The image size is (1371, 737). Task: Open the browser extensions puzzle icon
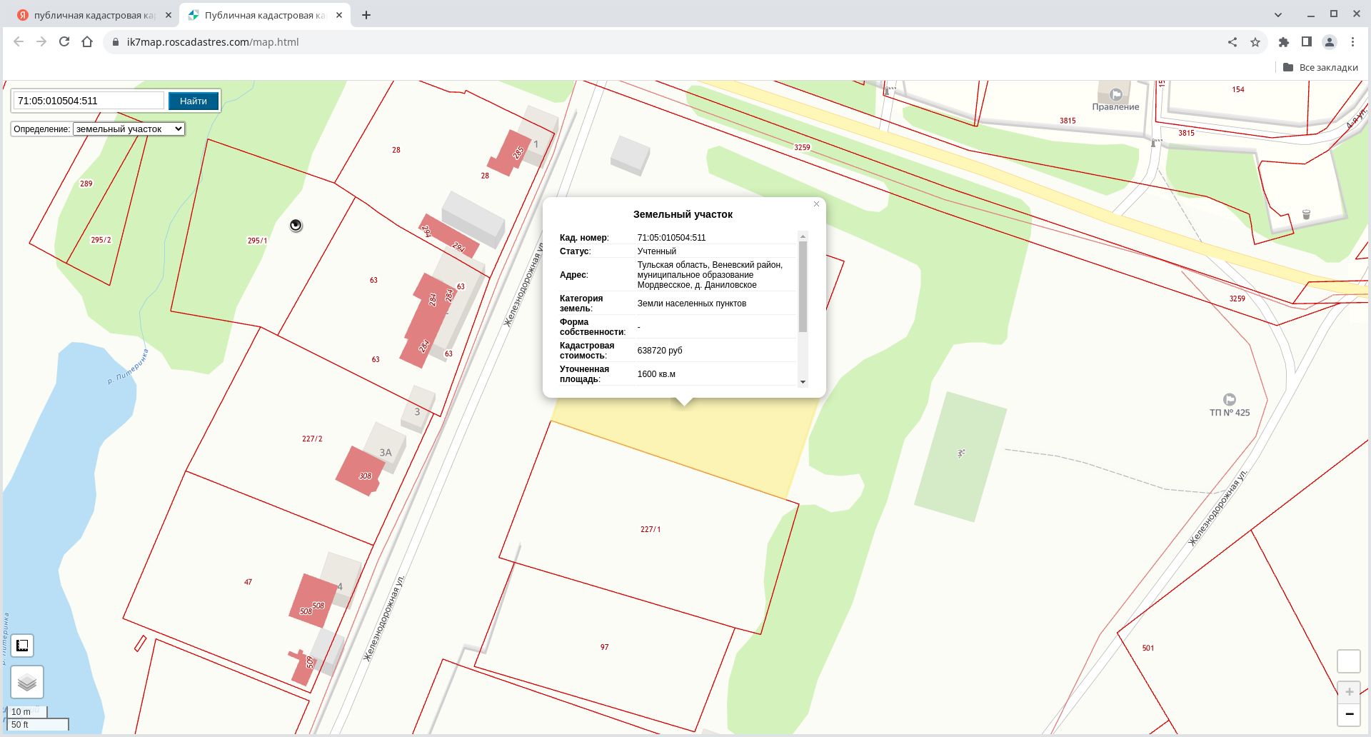pos(1284,42)
